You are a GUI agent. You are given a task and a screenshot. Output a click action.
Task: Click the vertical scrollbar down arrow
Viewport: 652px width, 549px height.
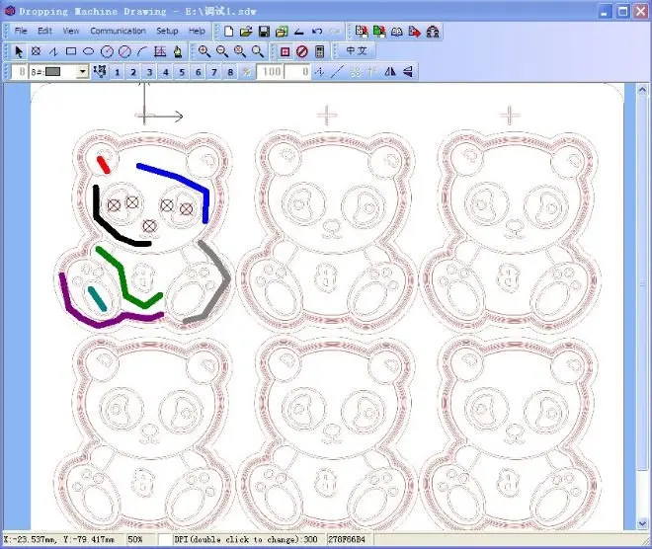click(644, 525)
